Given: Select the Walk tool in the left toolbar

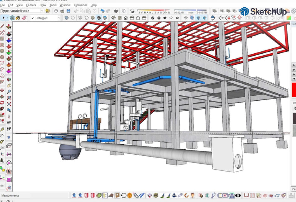Looking at the screenshot, I should [9, 129].
